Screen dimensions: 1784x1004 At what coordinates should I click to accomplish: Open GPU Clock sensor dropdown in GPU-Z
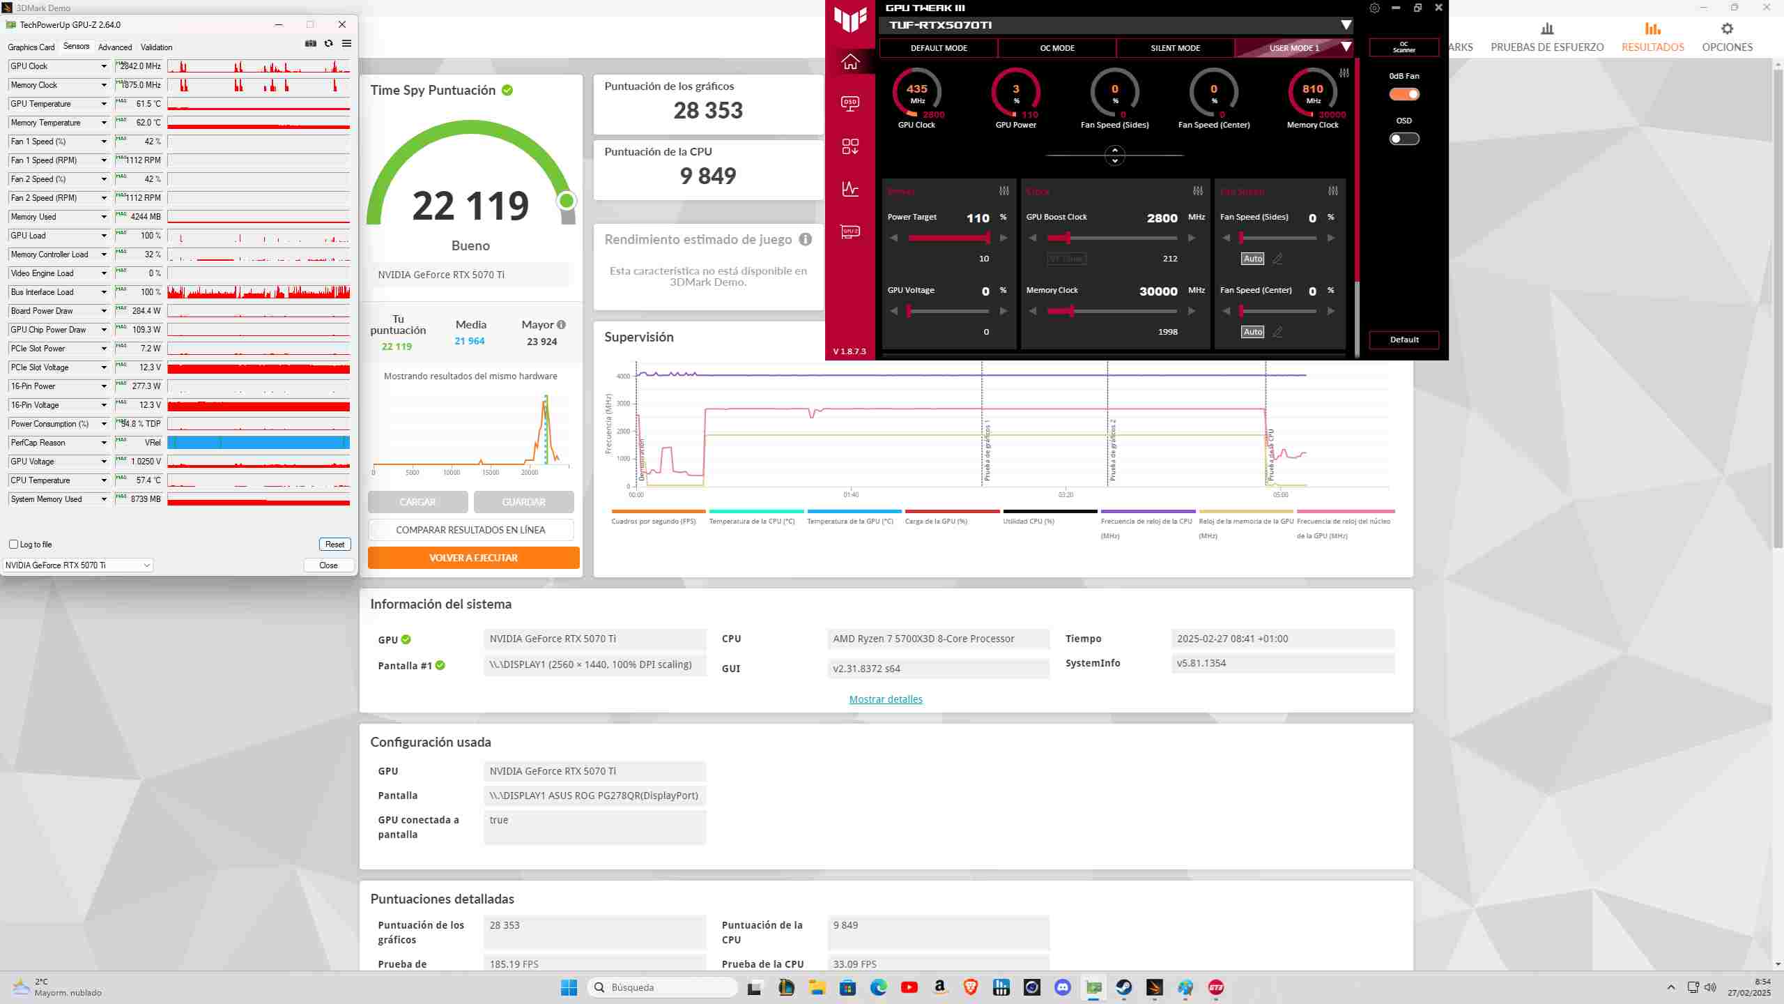[104, 66]
